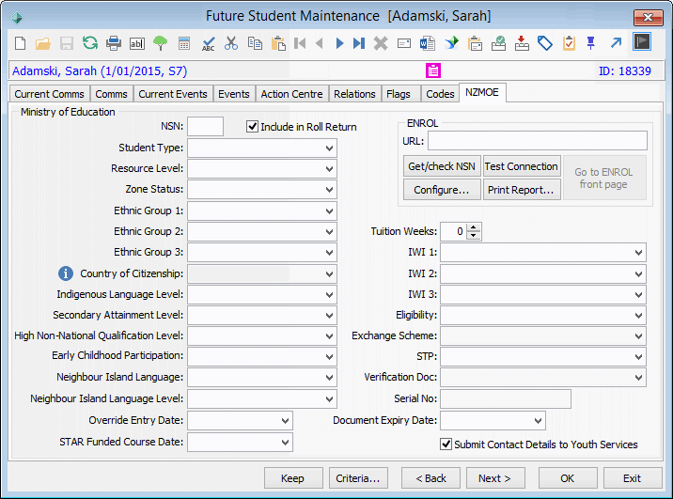Viewport: 673px width, 499px height.
Task: Click into the ENROL URL input field
Action: pyautogui.click(x=538, y=141)
